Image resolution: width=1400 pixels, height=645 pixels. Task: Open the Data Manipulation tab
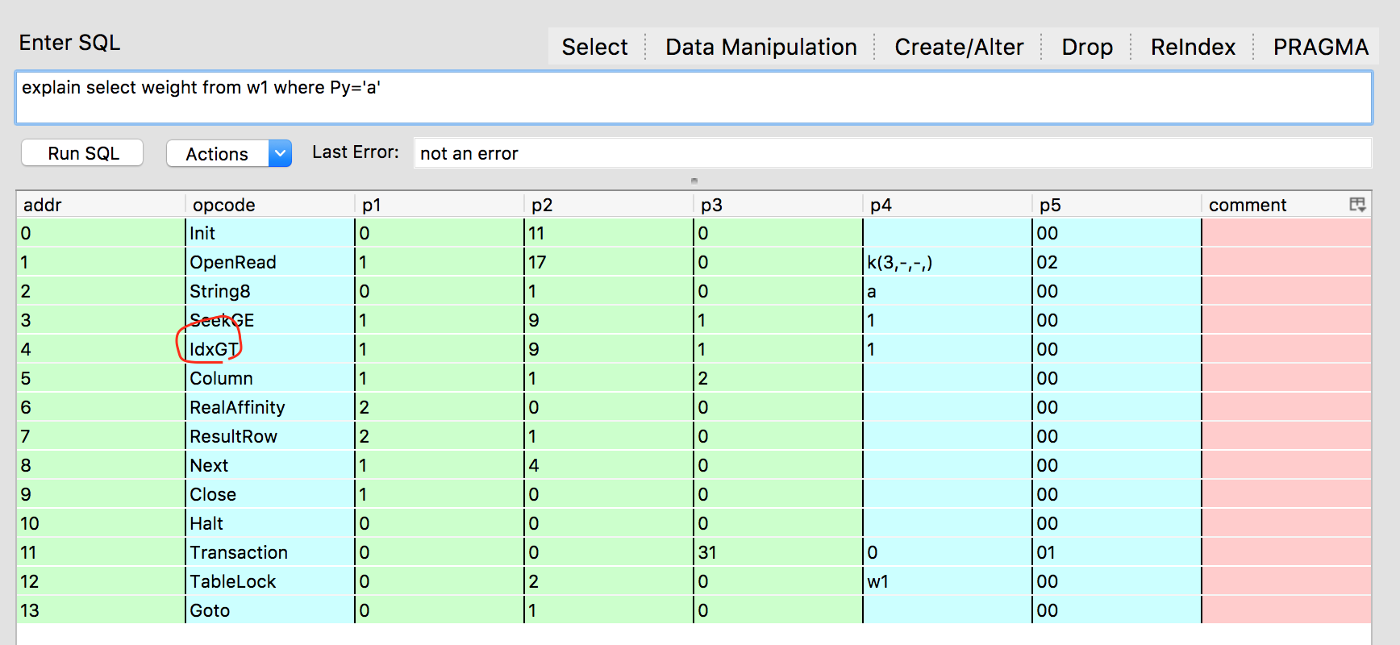[760, 48]
